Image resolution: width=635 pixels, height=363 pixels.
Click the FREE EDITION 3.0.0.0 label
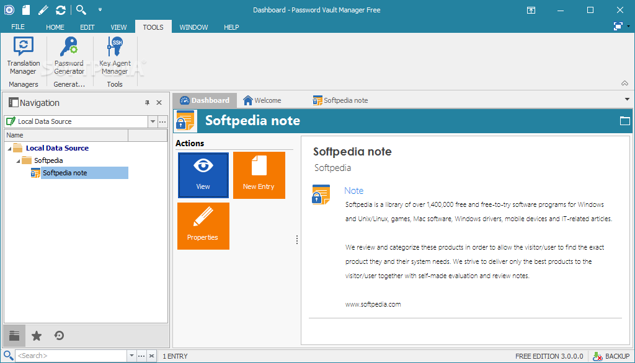pyautogui.click(x=549, y=356)
